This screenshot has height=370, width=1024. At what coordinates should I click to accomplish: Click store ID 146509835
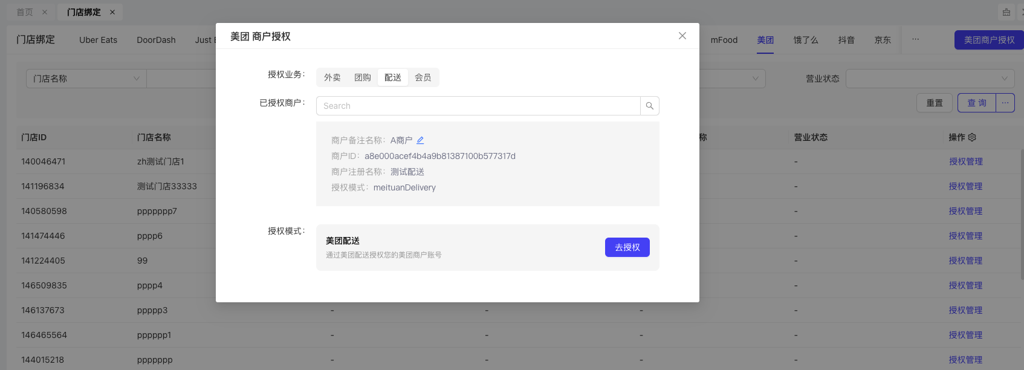point(44,285)
